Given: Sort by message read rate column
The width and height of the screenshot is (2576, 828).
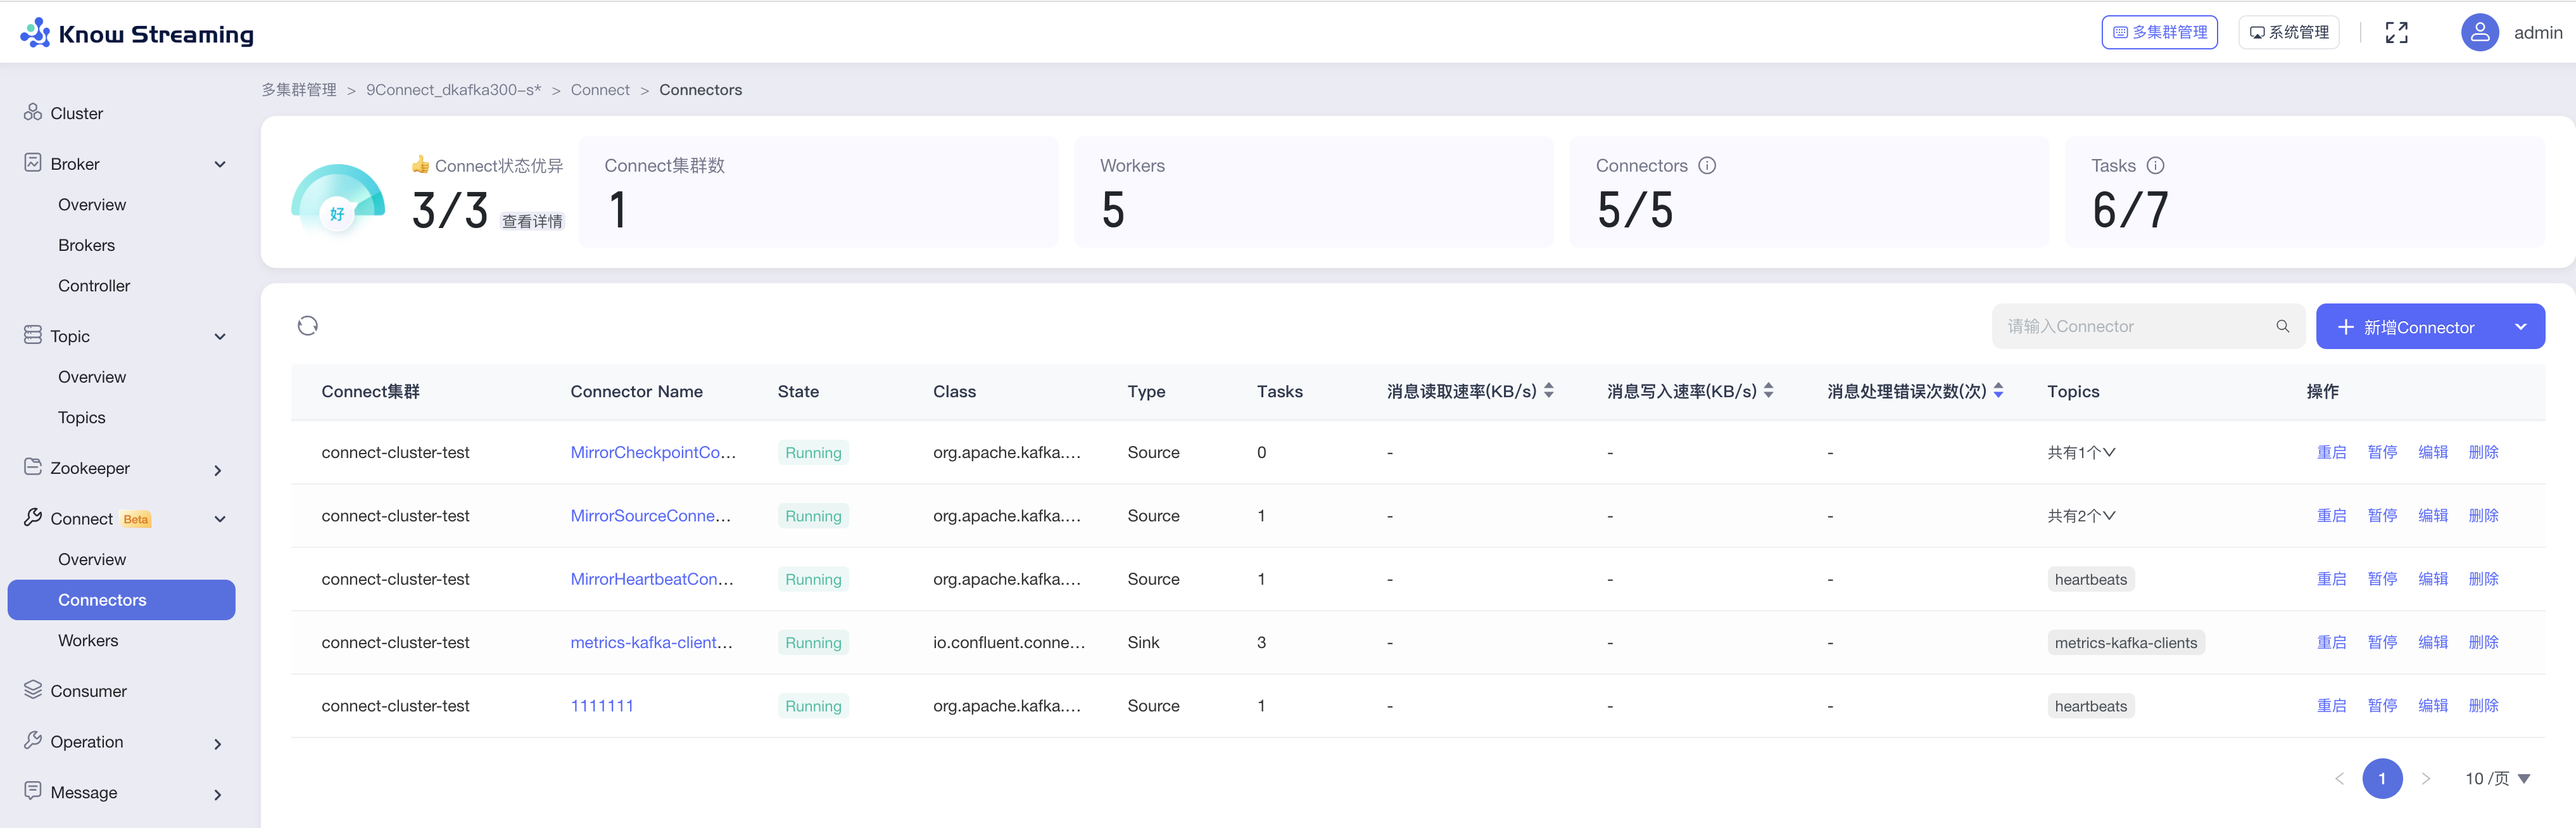Looking at the screenshot, I should (1548, 391).
